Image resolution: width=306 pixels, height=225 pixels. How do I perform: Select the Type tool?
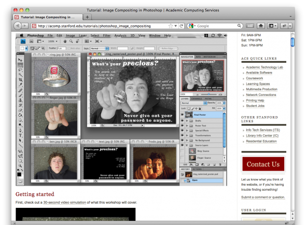pos(20,135)
